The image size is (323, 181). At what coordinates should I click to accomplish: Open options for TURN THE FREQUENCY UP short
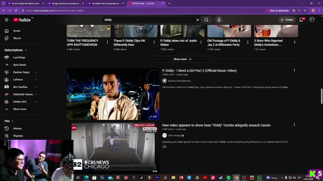click(x=107, y=42)
